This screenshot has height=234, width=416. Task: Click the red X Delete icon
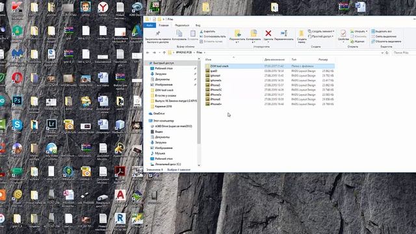pos(268,33)
